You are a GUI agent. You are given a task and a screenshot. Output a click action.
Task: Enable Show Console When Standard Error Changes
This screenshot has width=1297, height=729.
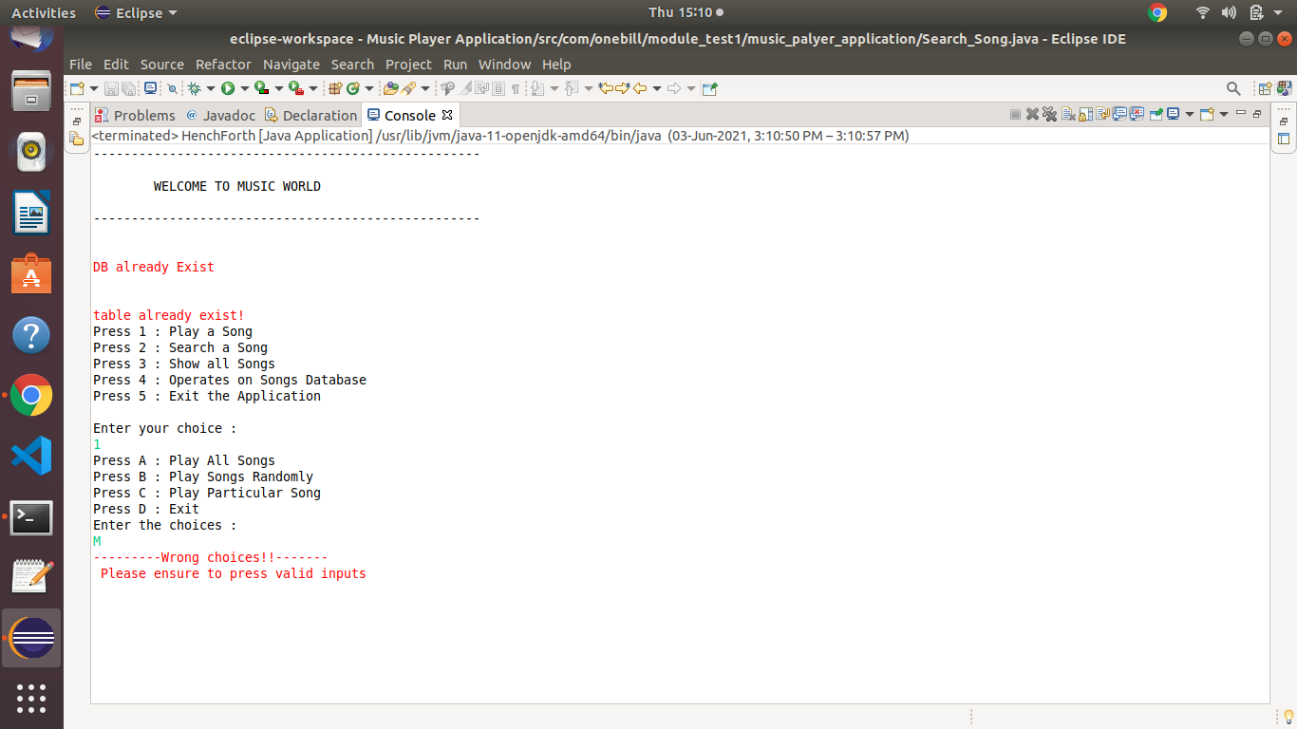(1137, 115)
